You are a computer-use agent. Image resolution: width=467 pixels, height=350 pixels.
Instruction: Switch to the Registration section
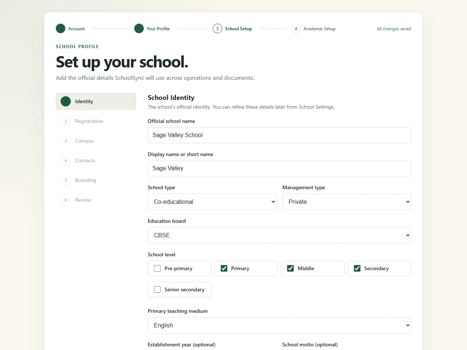tap(96, 121)
